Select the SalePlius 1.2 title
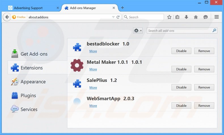The height and width of the screenshot is (135, 224). pyautogui.click(x=102, y=80)
